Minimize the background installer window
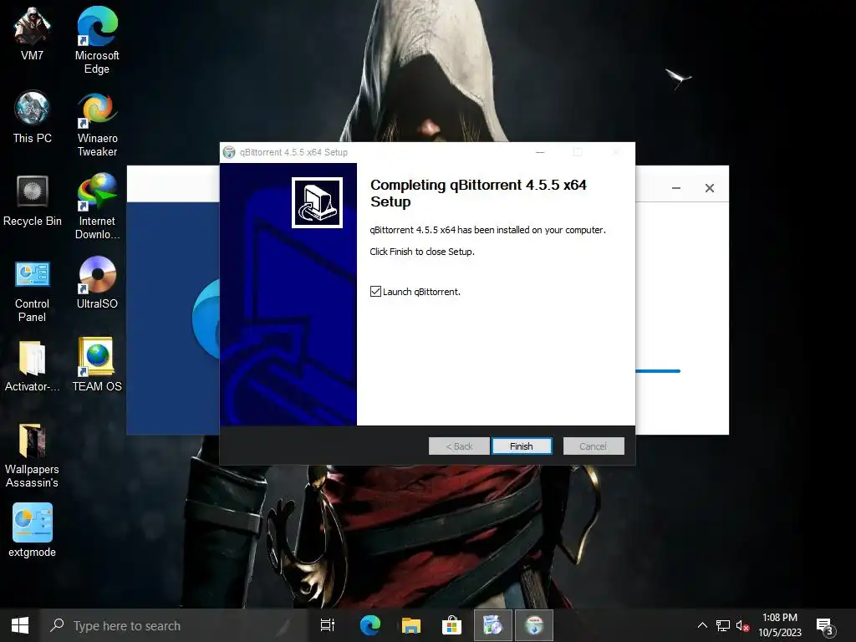 click(x=675, y=188)
